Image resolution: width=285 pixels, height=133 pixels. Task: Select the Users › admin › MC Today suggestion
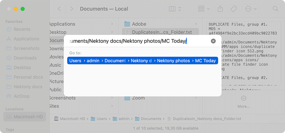pos(143,61)
